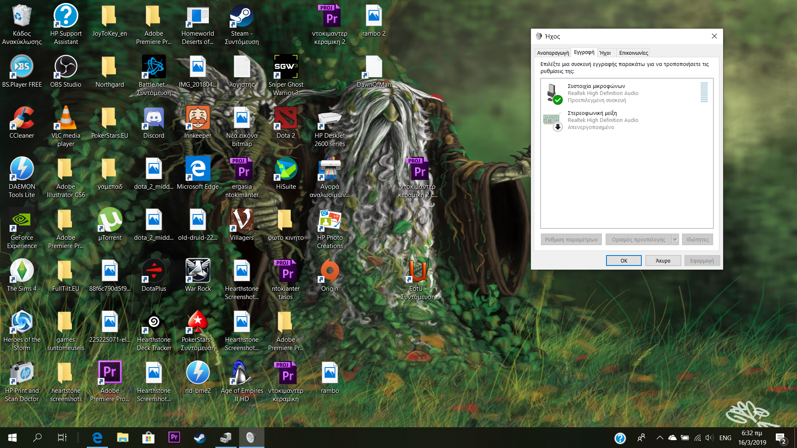797x448 pixels.
Task: Open Task View on the taskbar
Action: coord(62,438)
